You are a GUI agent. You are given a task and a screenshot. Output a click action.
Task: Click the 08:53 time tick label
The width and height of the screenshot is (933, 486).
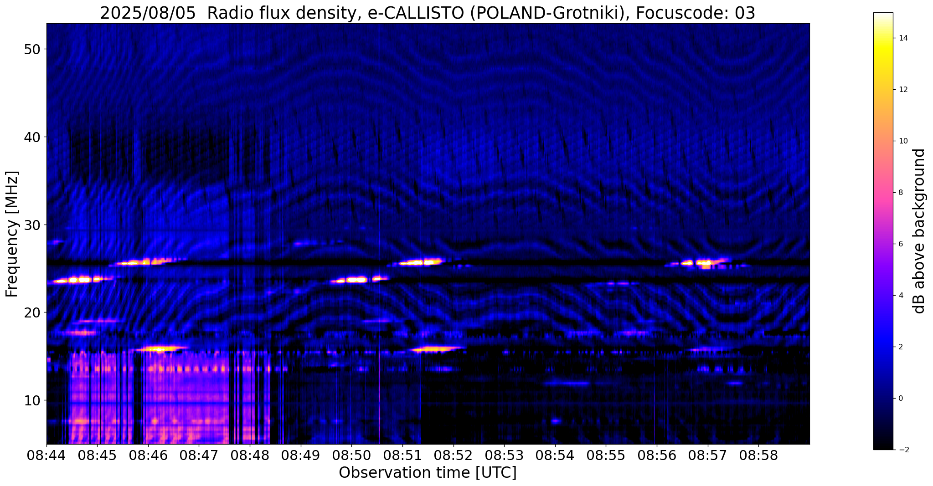pos(504,455)
